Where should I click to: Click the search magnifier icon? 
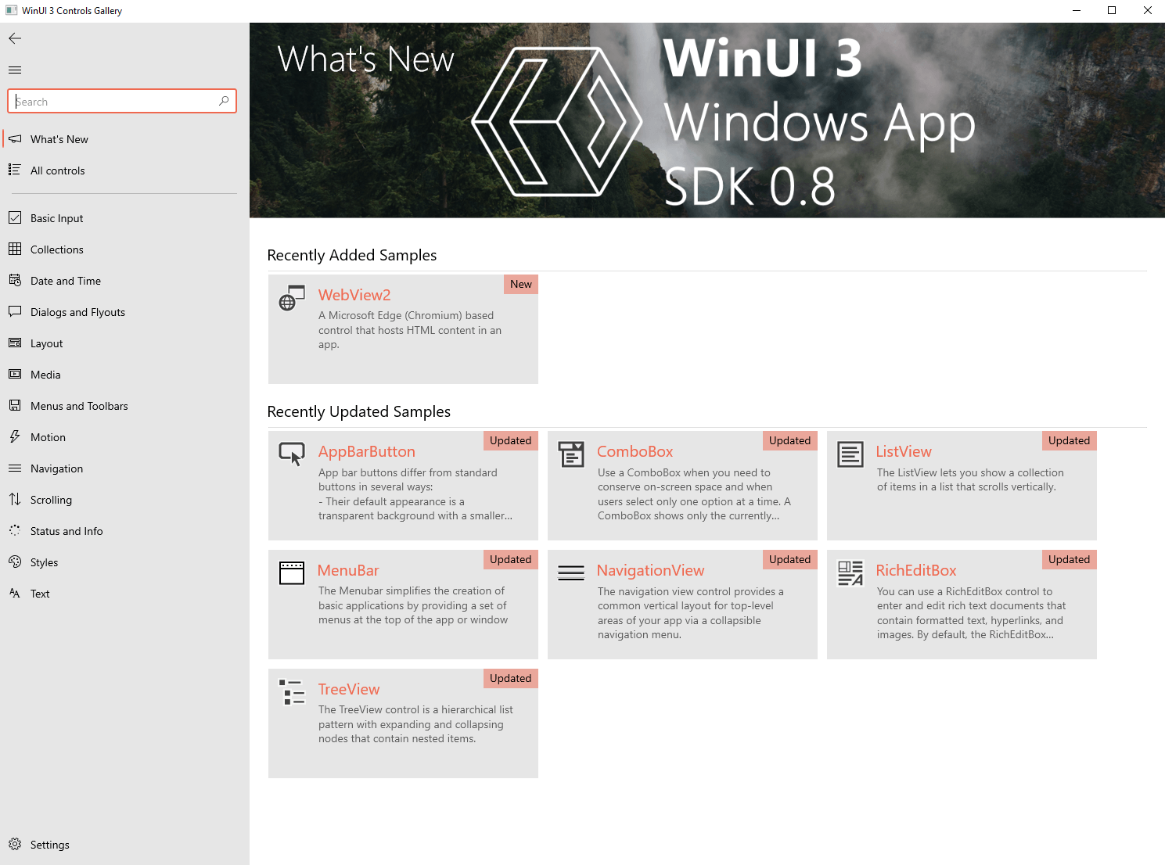tap(224, 101)
